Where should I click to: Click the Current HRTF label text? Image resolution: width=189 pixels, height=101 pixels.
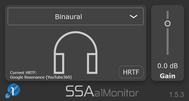coord(23,73)
